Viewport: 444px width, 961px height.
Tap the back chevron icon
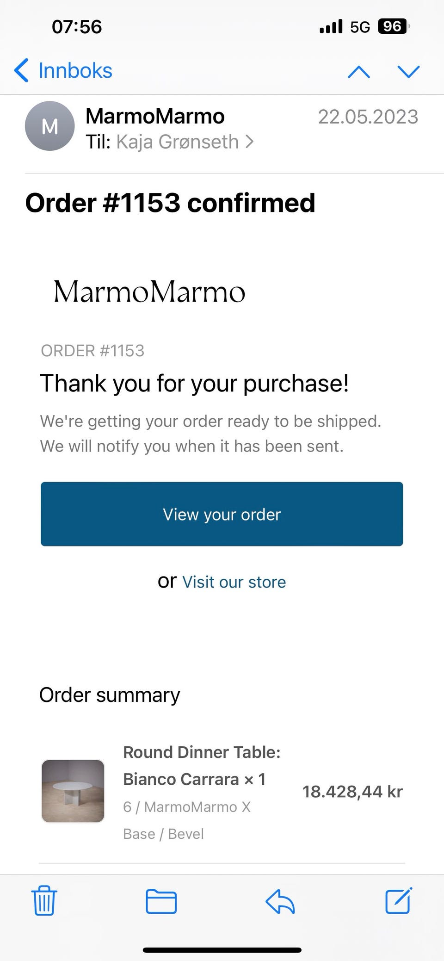[21, 71]
